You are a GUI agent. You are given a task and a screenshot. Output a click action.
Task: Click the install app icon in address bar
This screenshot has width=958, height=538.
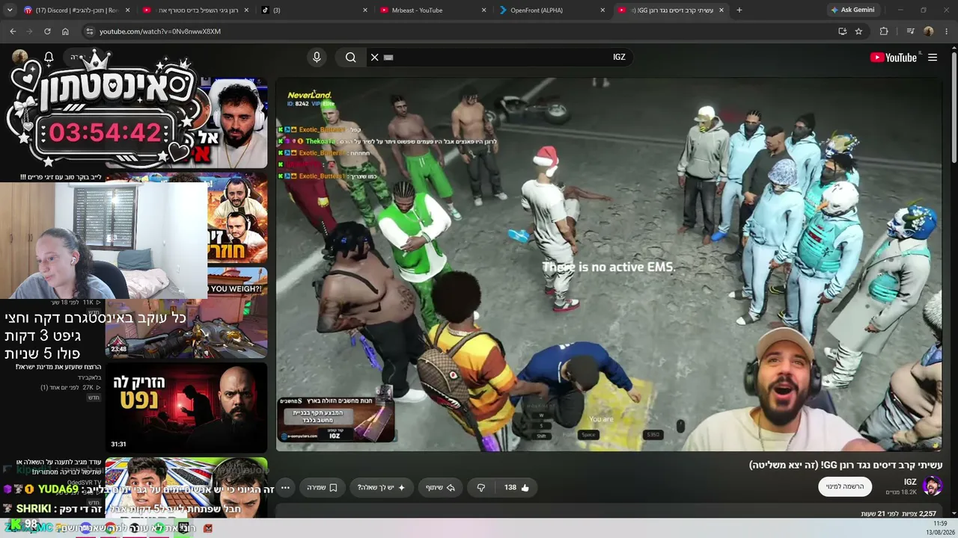[842, 31]
